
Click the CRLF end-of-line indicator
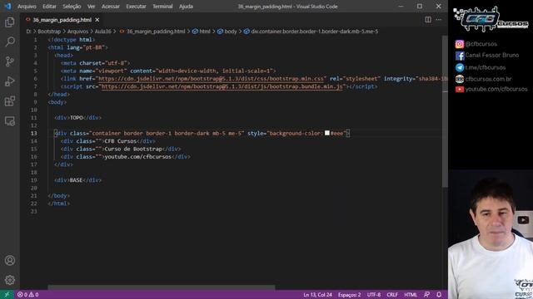click(392, 295)
